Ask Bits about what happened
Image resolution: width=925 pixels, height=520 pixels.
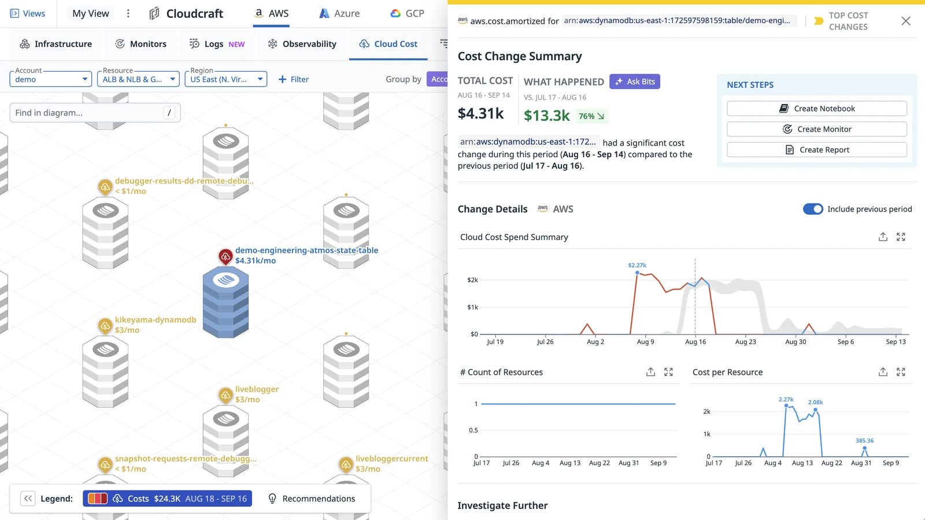[635, 81]
